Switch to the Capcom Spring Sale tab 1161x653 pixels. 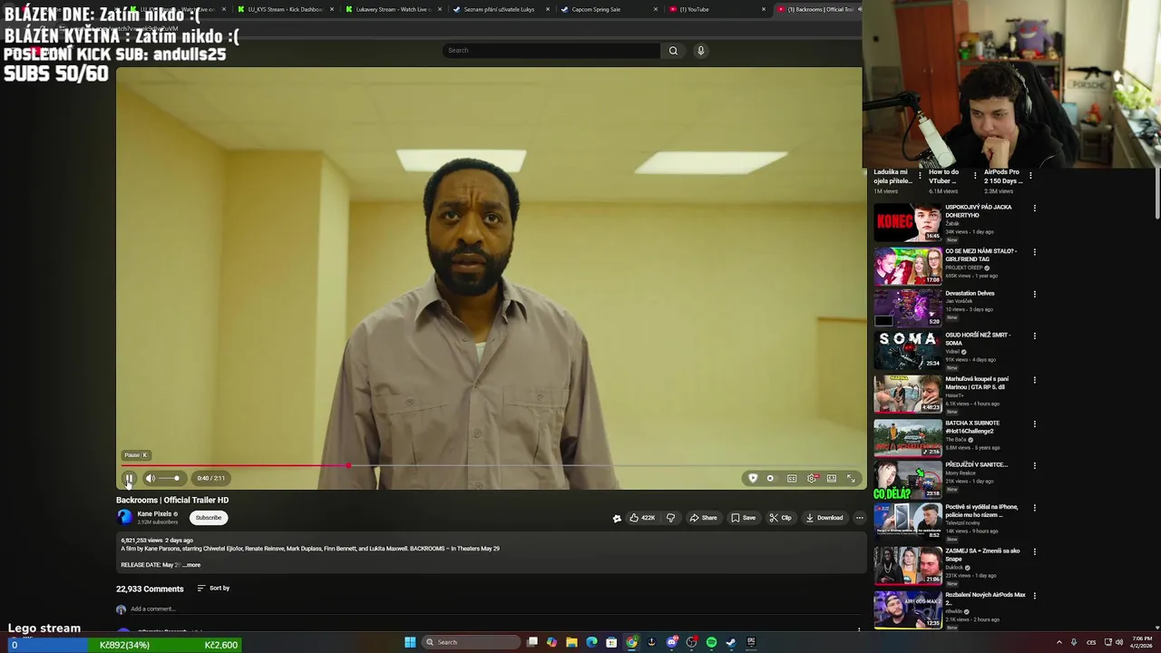tap(608, 9)
